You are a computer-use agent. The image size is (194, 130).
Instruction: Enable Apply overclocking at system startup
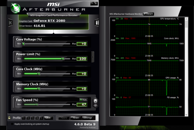click(x=12, y=124)
